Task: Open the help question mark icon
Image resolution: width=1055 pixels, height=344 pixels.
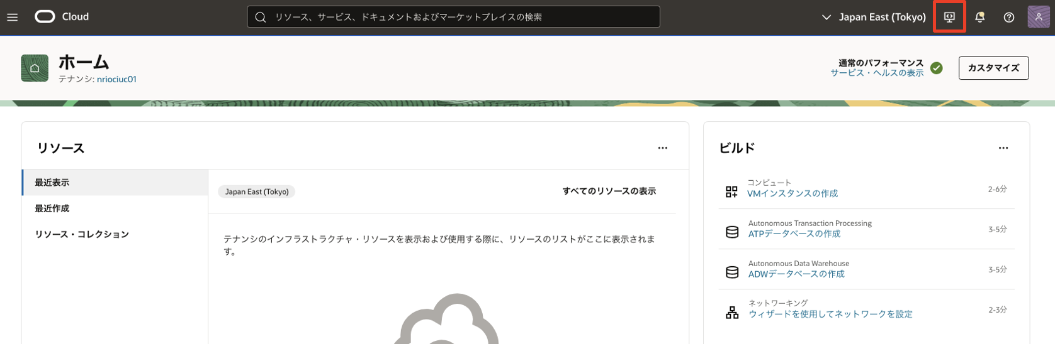Action: pyautogui.click(x=1008, y=17)
